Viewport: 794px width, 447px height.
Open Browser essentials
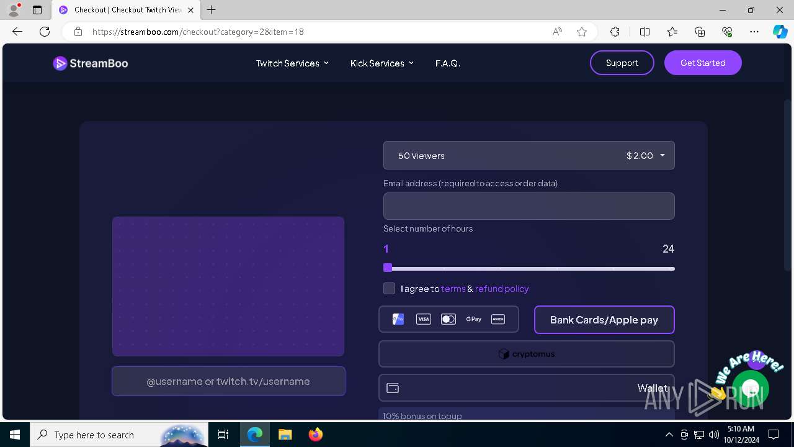coord(727,32)
